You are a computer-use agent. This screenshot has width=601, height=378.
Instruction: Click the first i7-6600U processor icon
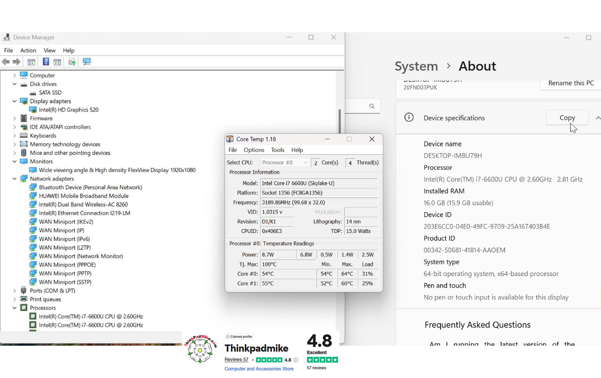[33, 316]
